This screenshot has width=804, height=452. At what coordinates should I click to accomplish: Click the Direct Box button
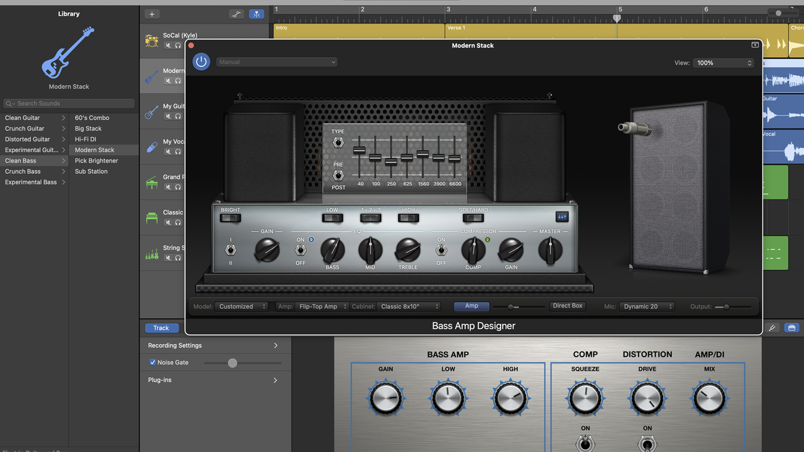click(x=568, y=306)
